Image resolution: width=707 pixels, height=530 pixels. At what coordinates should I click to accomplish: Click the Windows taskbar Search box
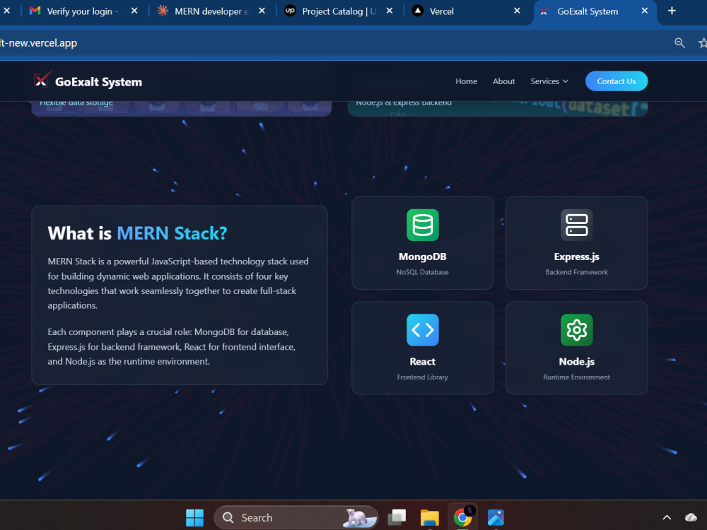tap(296, 517)
